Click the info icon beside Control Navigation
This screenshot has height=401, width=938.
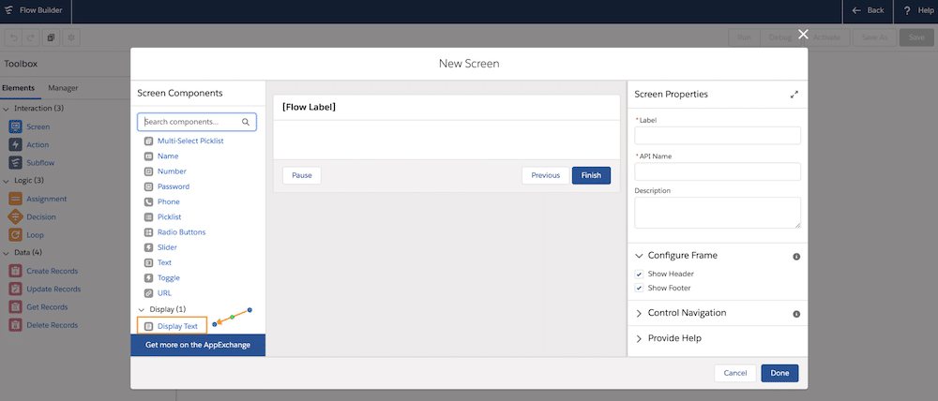[796, 314]
